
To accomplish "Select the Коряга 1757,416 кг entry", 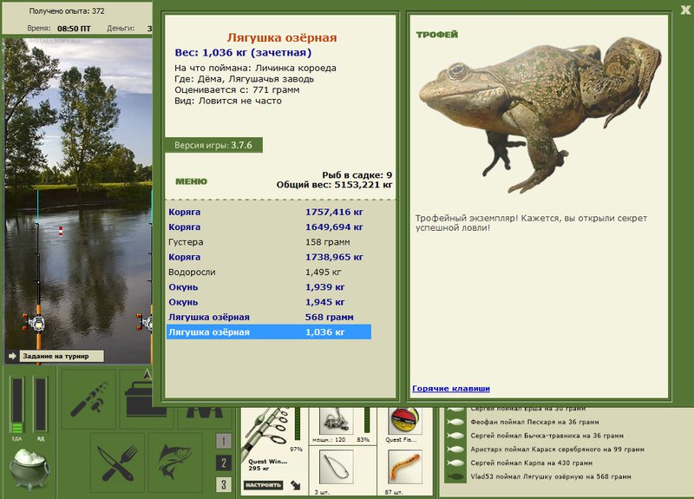I will (269, 212).
